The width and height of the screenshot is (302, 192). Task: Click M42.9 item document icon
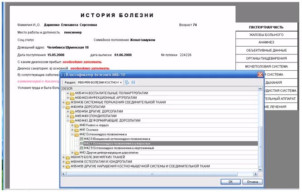81,148
